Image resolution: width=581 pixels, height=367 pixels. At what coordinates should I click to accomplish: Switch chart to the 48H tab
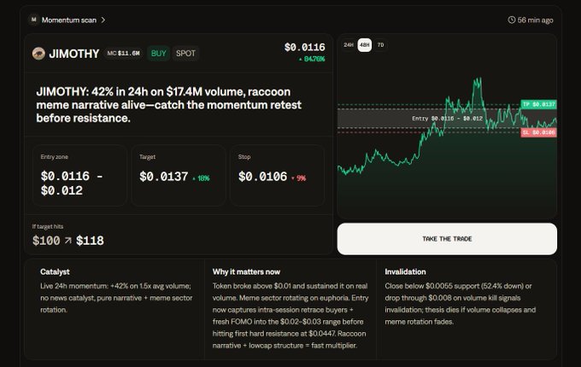click(365, 44)
